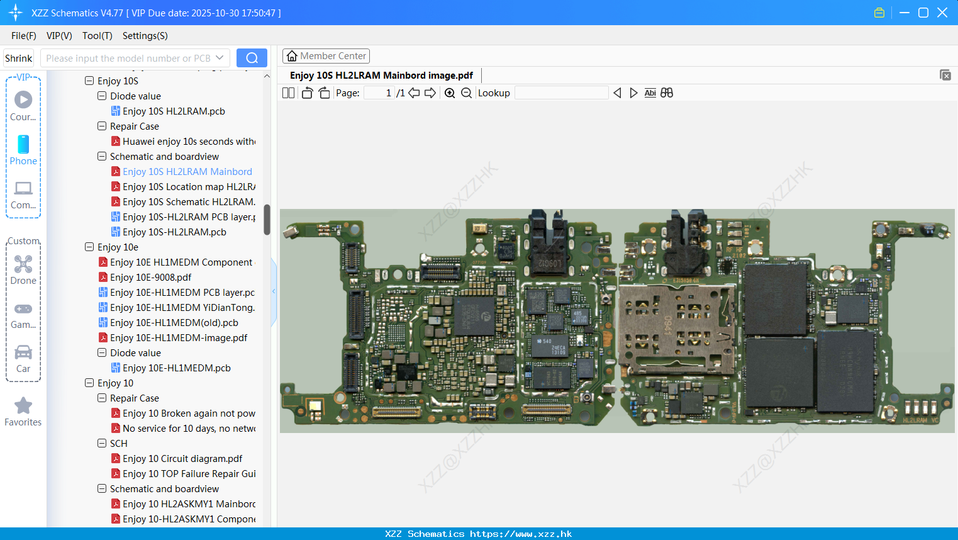Open Enjoy 10 Circuit diagram.pdf
Viewport: 958px width, 540px height.
[177, 458]
